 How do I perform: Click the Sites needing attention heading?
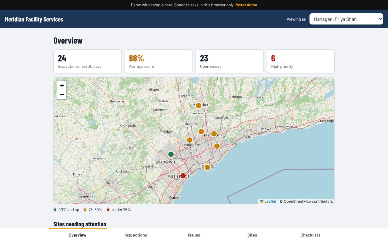click(x=80, y=224)
